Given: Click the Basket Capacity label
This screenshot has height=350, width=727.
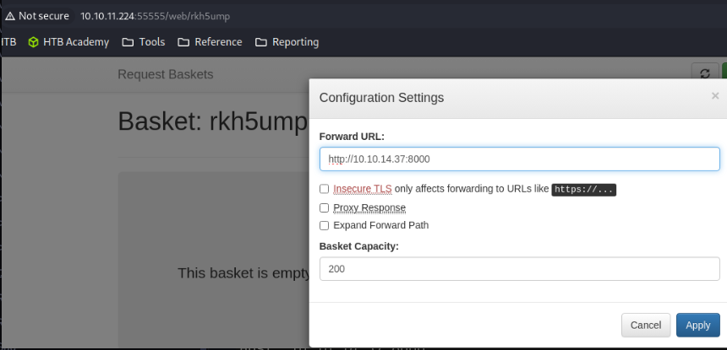Looking at the screenshot, I should (x=359, y=246).
